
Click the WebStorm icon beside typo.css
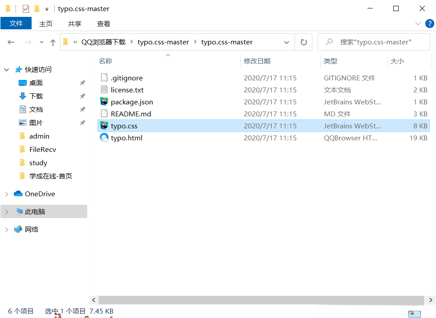pos(104,125)
